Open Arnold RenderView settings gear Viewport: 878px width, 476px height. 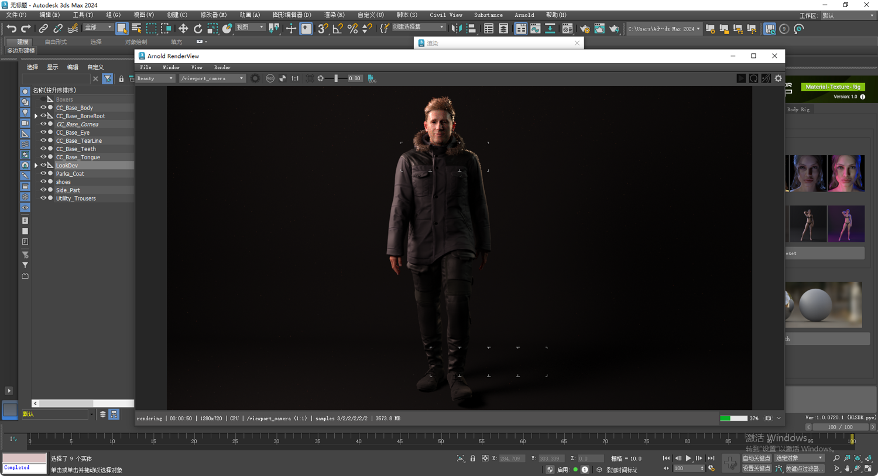point(778,78)
